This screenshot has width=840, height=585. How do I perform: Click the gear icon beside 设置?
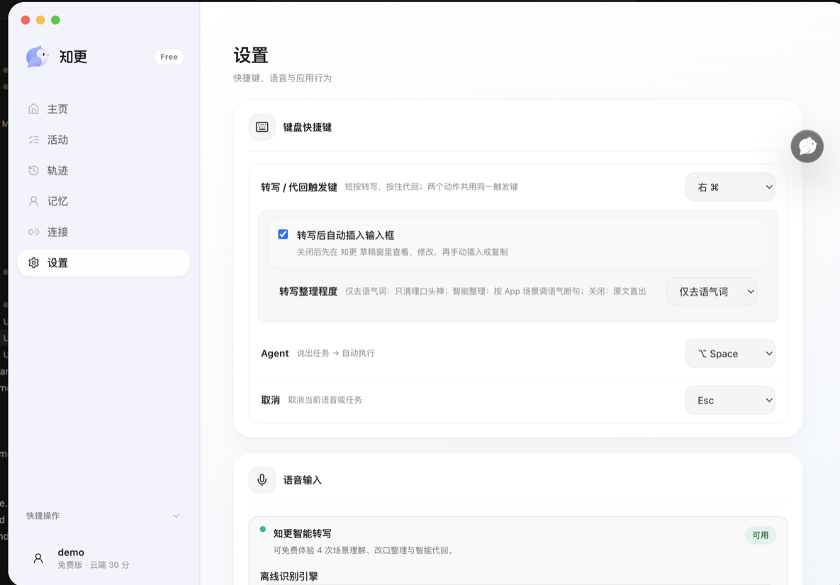(34, 263)
